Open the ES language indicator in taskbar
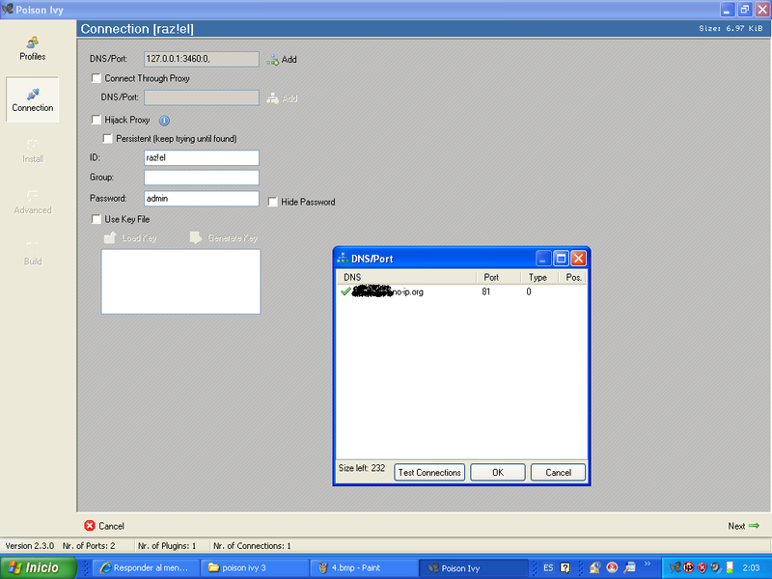This screenshot has width=772, height=579. coord(548,567)
